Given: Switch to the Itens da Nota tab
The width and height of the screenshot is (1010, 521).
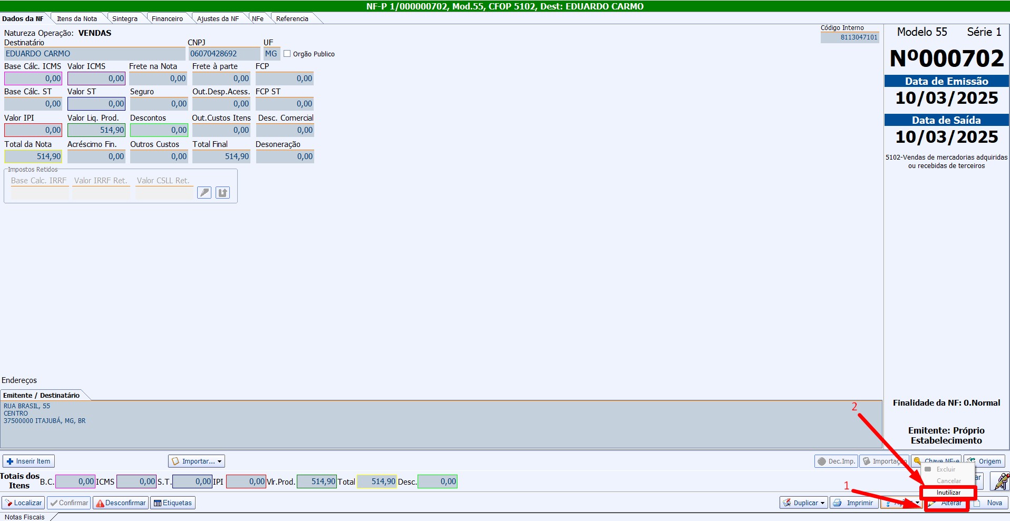Looking at the screenshot, I should (x=77, y=18).
